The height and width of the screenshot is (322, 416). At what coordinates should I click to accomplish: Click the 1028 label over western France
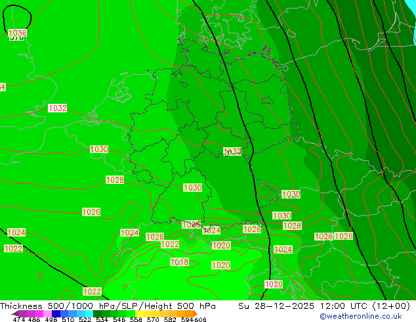pos(115,180)
